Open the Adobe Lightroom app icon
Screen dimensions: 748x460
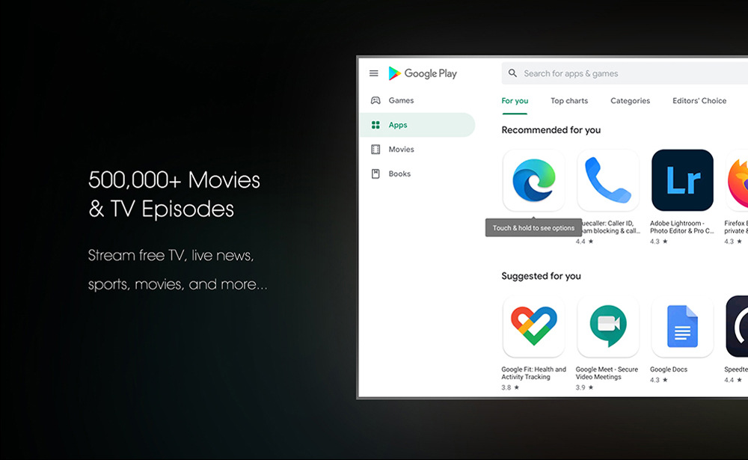coord(681,180)
